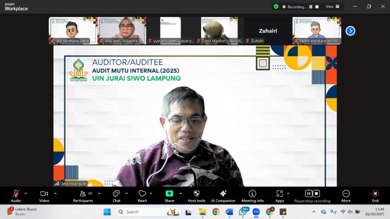Pause recording in the bottom toolbar
This screenshot has height=219, width=390.
[308, 194]
